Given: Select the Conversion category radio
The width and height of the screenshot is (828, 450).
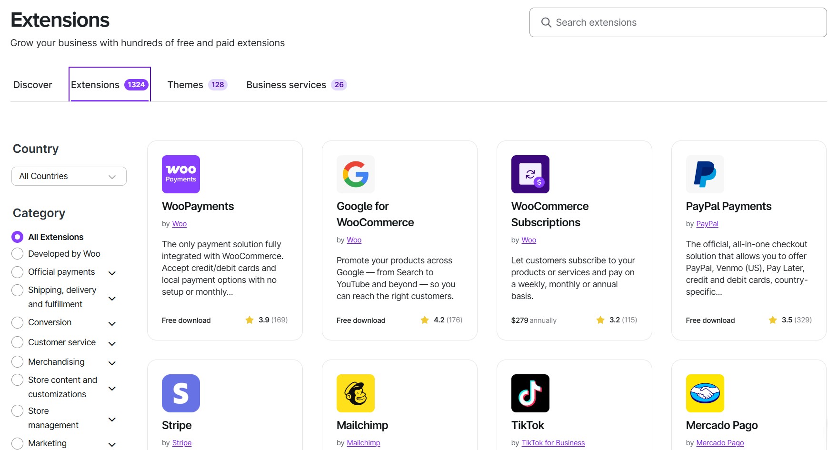Looking at the screenshot, I should click(x=17, y=322).
